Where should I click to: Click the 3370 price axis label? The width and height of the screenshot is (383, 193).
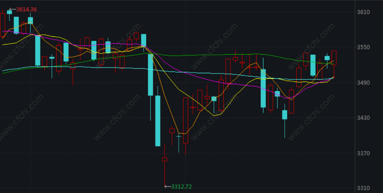(x=364, y=153)
